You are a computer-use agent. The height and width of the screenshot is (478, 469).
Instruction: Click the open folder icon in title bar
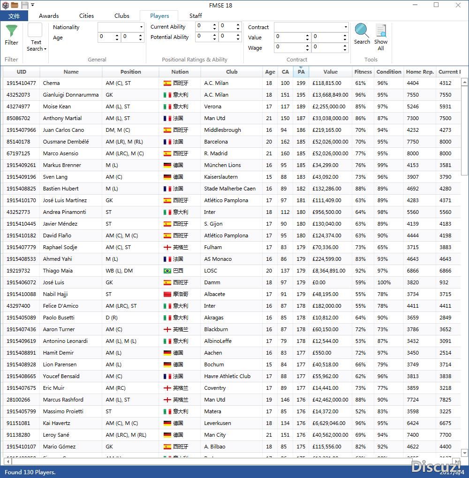coord(15,5)
